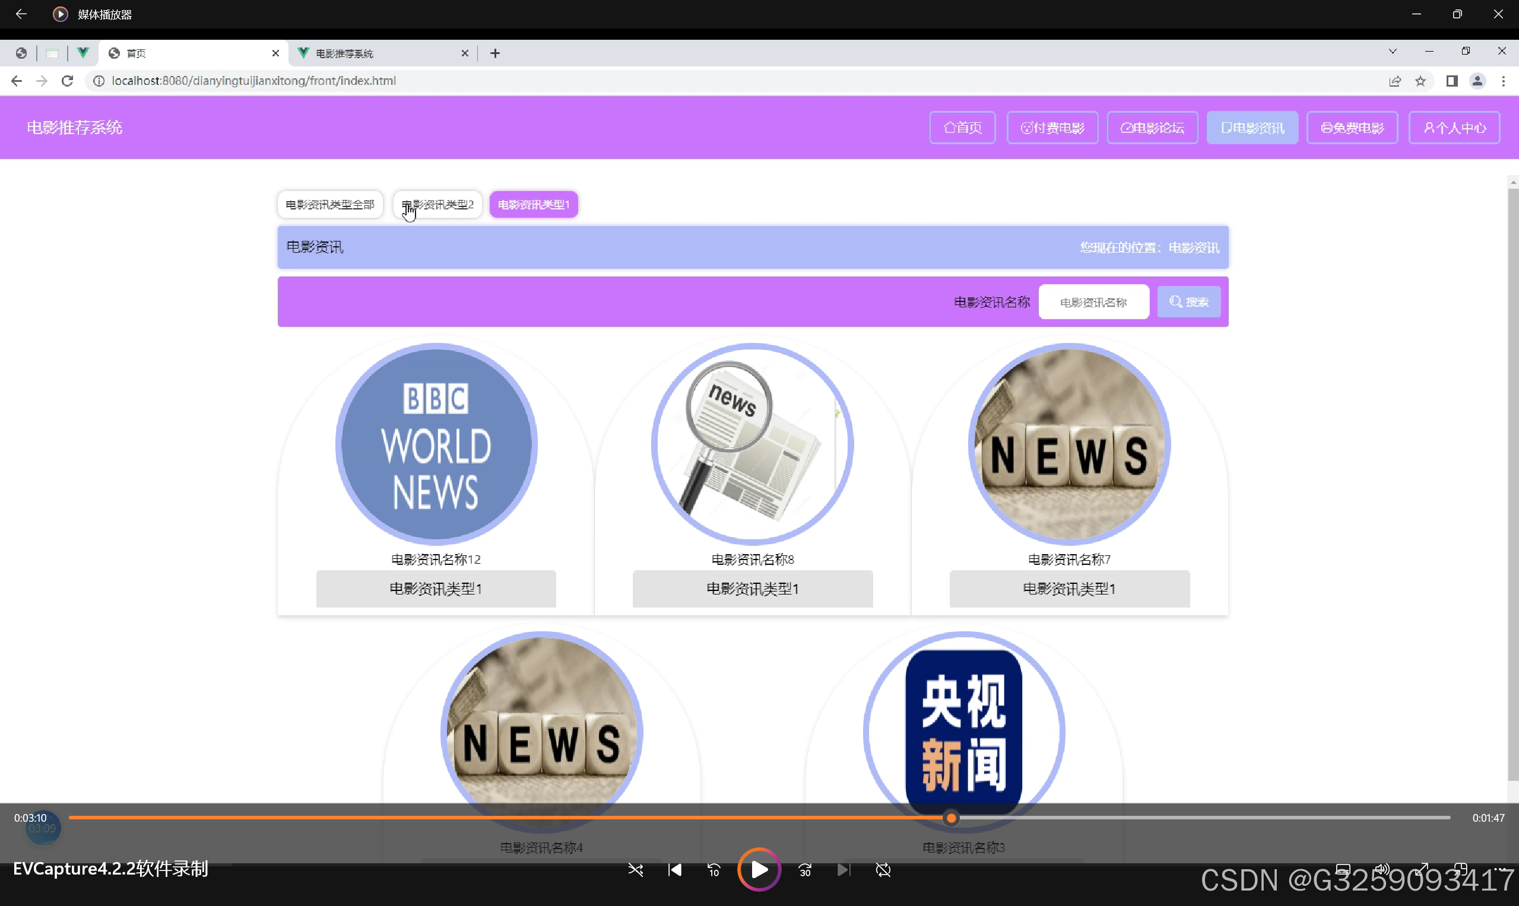Click the media player back arrow
The height and width of the screenshot is (906, 1519).
[x=21, y=14]
